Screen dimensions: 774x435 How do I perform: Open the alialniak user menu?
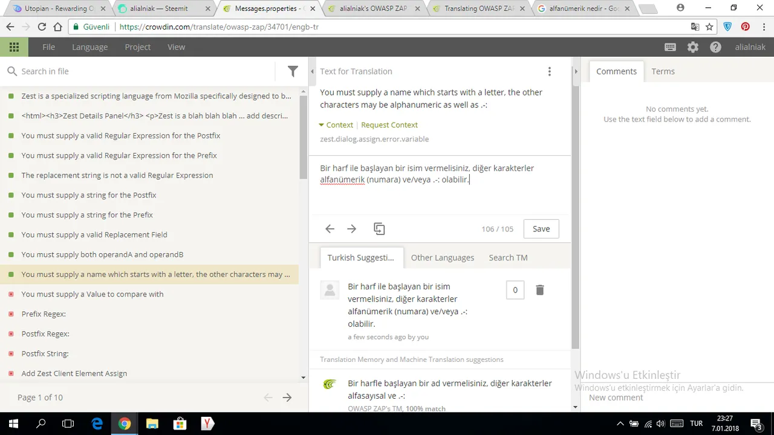(750, 47)
